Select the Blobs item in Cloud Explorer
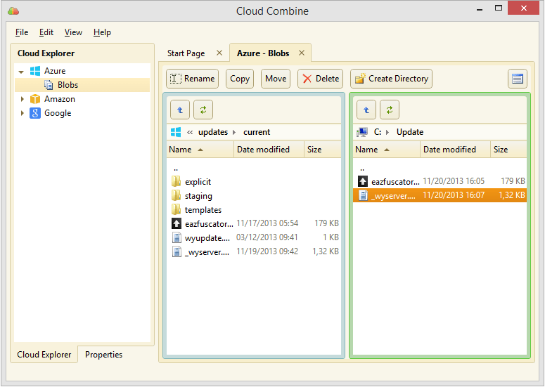This screenshot has height=387, width=545. click(68, 85)
